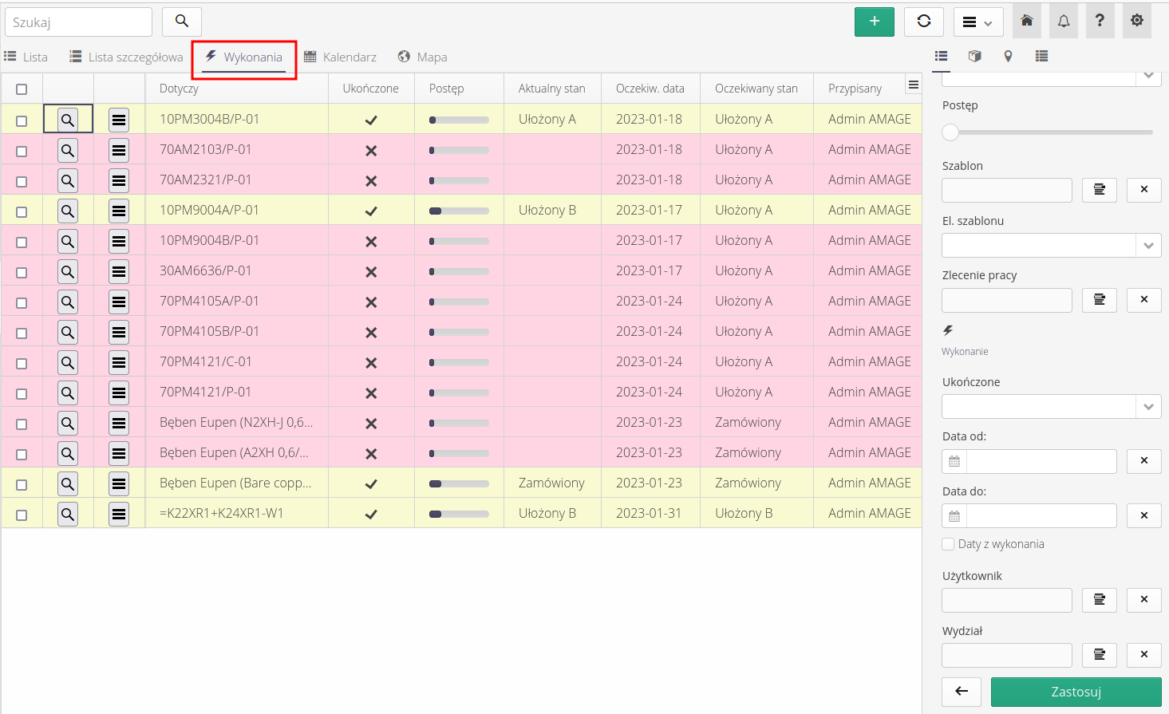Click the Postęp slider handle

coord(950,132)
